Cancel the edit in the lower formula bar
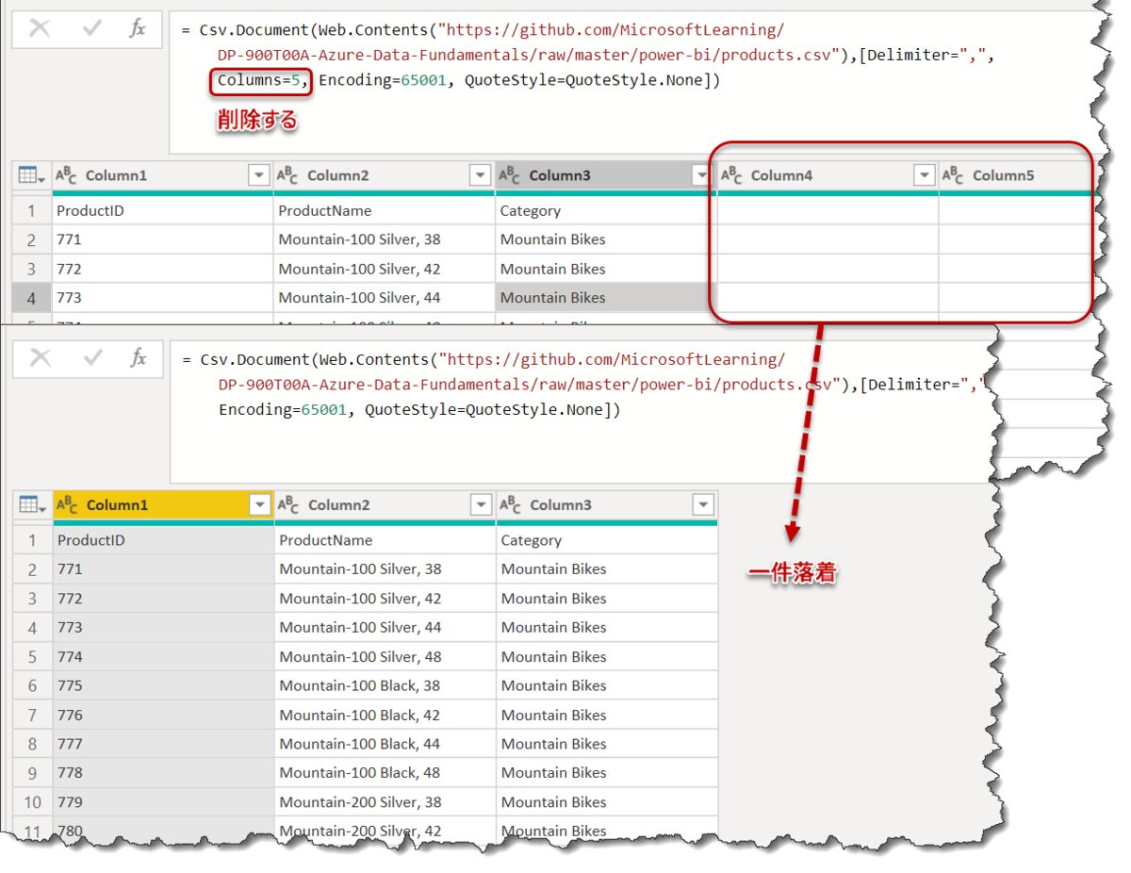The width and height of the screenshot is (1131, 873). [x=41, y=358]
